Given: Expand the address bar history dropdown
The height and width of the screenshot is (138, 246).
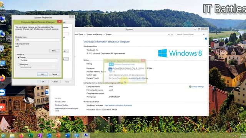Looking at the screenshot, I should (x=169, y=34).
